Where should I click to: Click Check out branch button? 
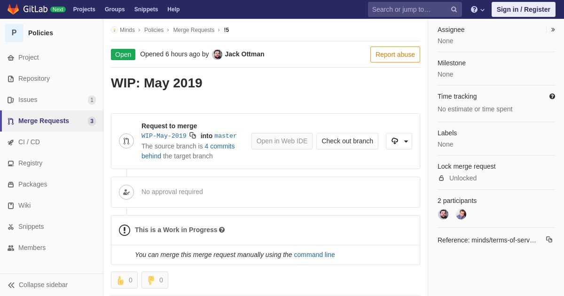tap(347, 141)
